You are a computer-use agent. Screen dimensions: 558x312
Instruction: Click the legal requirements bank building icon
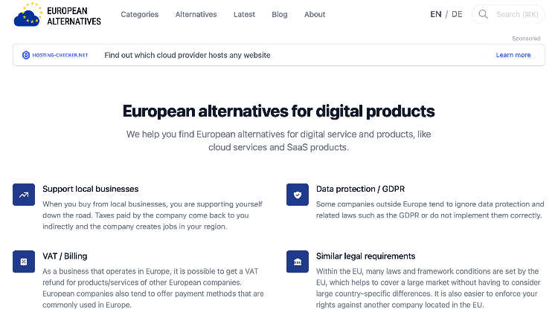click(x=298, y=261)
